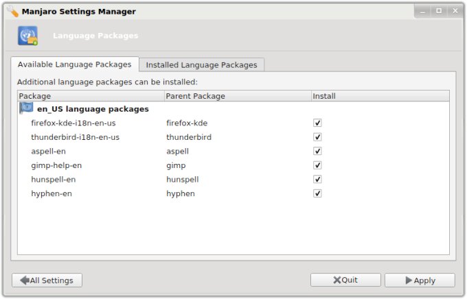
Task: Toggle the aspell-en install checkbox
Action: pyautogui.click(x=317, y=151)
